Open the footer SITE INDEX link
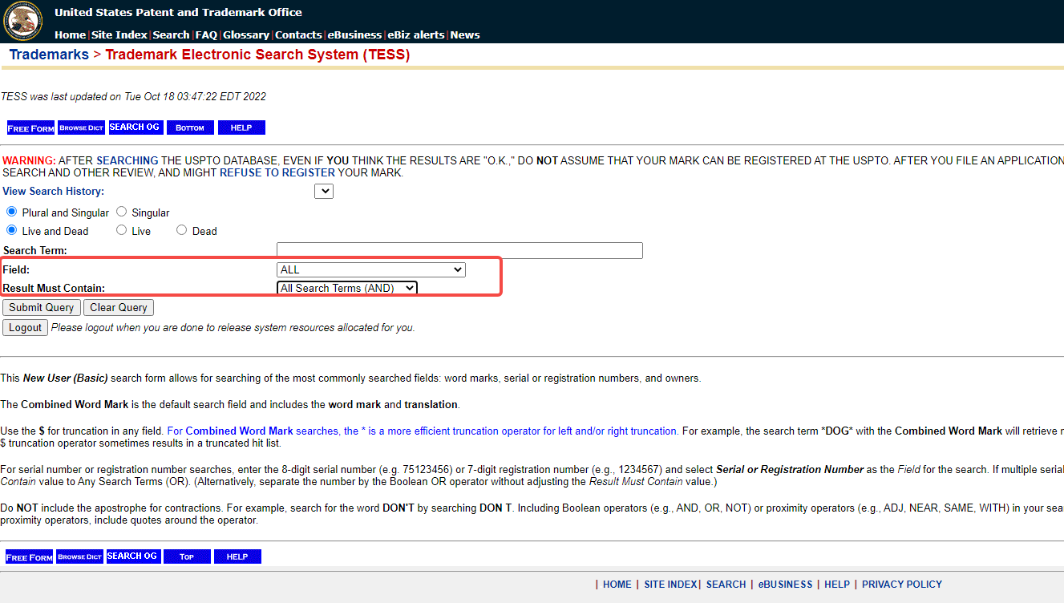The image size is (1064, 603). [x=671, y=585]
